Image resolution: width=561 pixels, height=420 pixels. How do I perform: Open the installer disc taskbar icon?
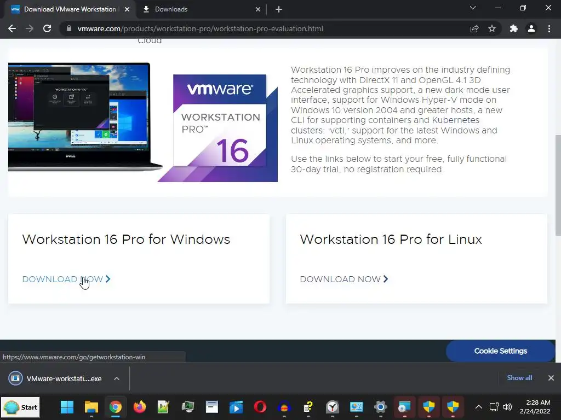[405, 407]
